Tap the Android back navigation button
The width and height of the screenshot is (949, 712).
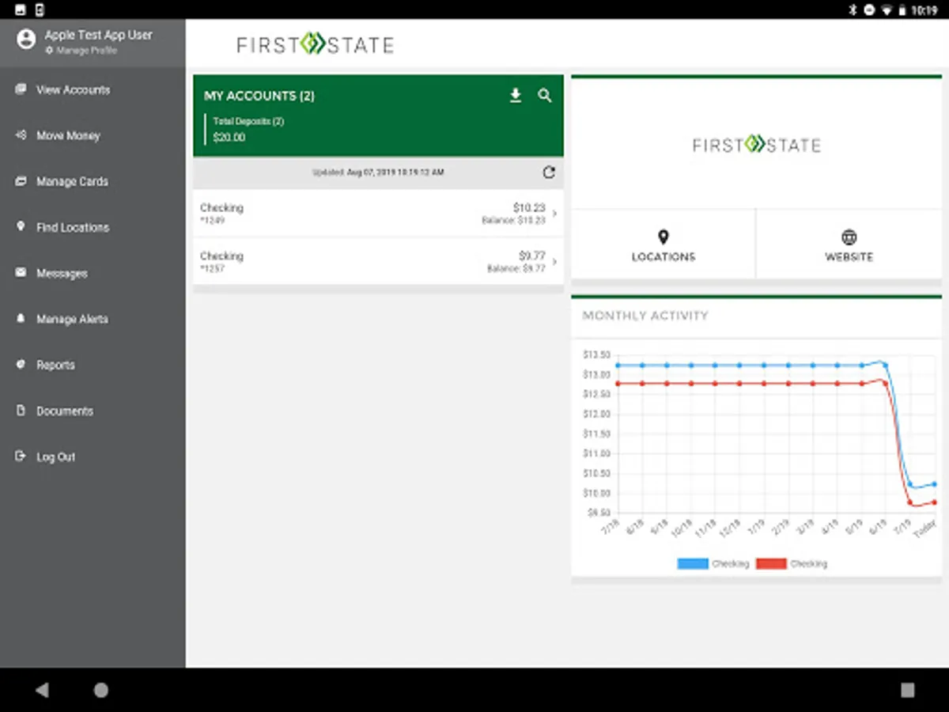click(42, 690)
